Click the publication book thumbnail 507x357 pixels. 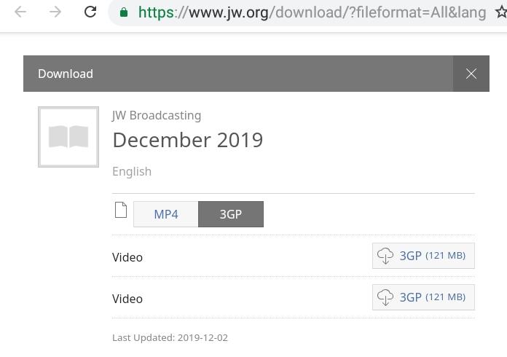point(68,137)
